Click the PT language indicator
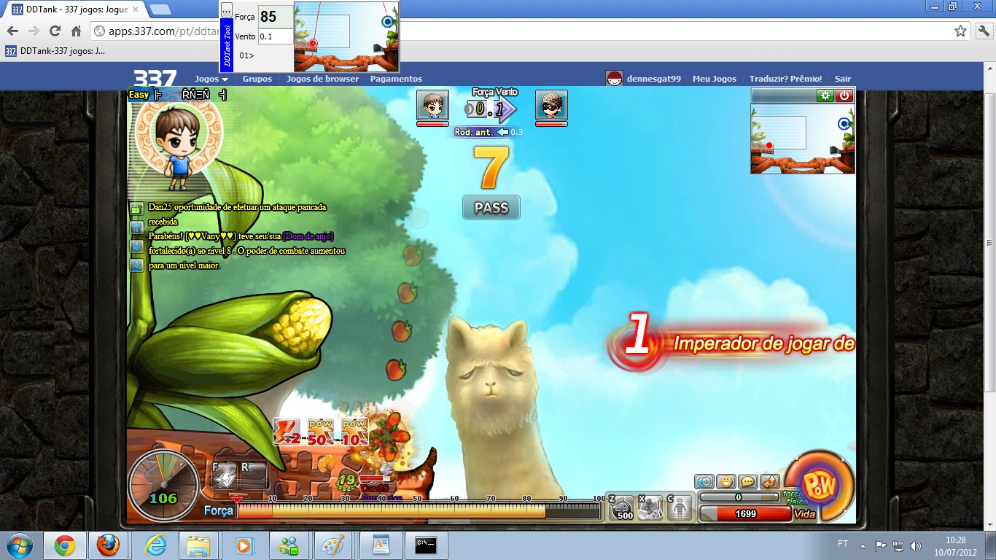996x560 pixels. click(x=843, y=544)
